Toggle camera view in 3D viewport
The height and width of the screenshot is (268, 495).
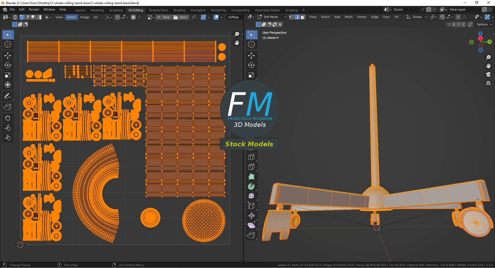coord(488,74)
